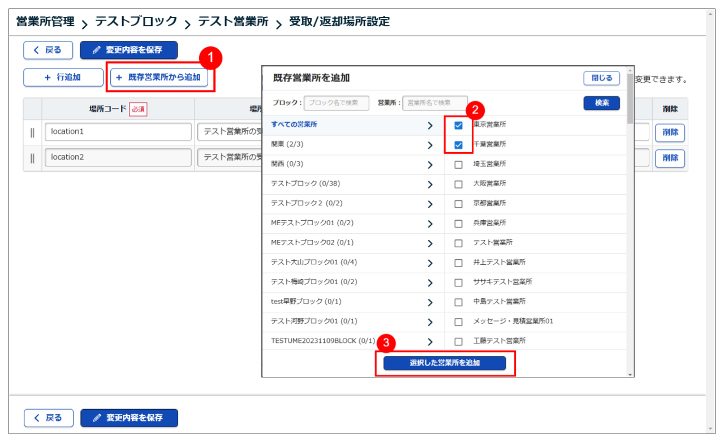The width and height of the screenshot is (724, 442).
Task: Click the top 戻る back button
Action: coord(49,50)
